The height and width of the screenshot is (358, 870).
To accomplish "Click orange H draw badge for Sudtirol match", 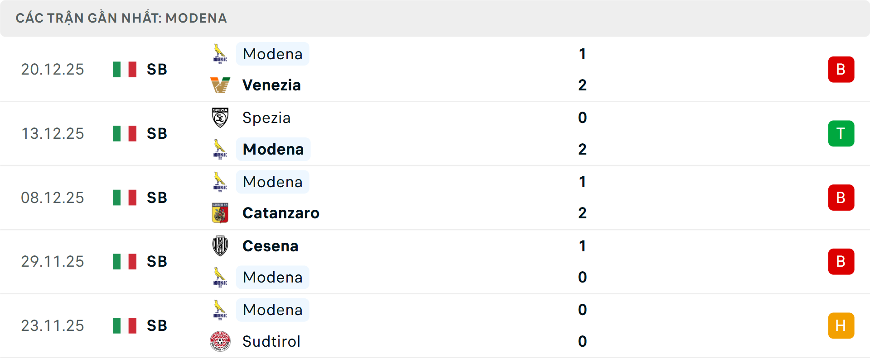I will (841, 325).
